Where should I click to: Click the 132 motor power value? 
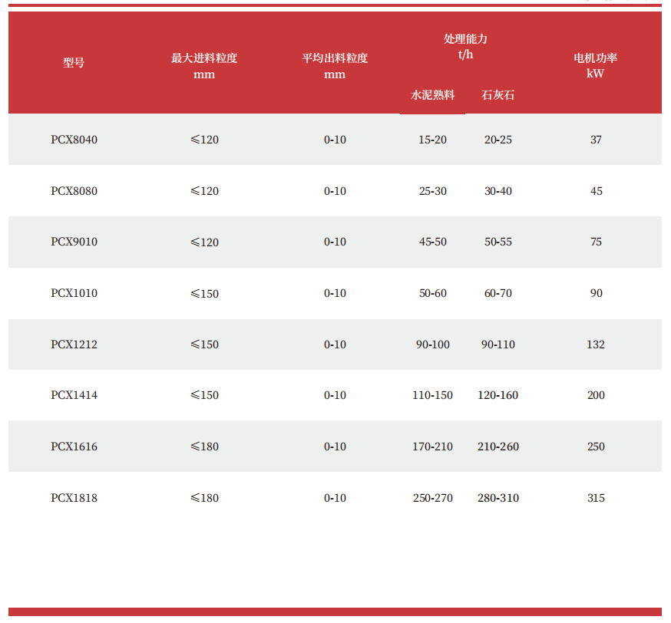596,344
